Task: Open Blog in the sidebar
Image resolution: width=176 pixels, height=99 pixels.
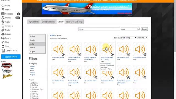Action: click(5, 42)
